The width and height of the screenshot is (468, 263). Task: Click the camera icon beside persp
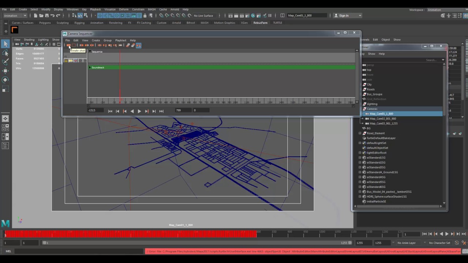(x=364, y=65)
